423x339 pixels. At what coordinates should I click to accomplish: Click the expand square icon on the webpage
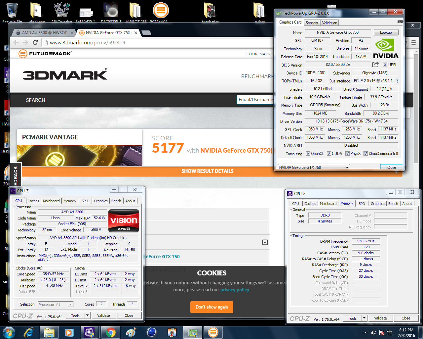265,242
